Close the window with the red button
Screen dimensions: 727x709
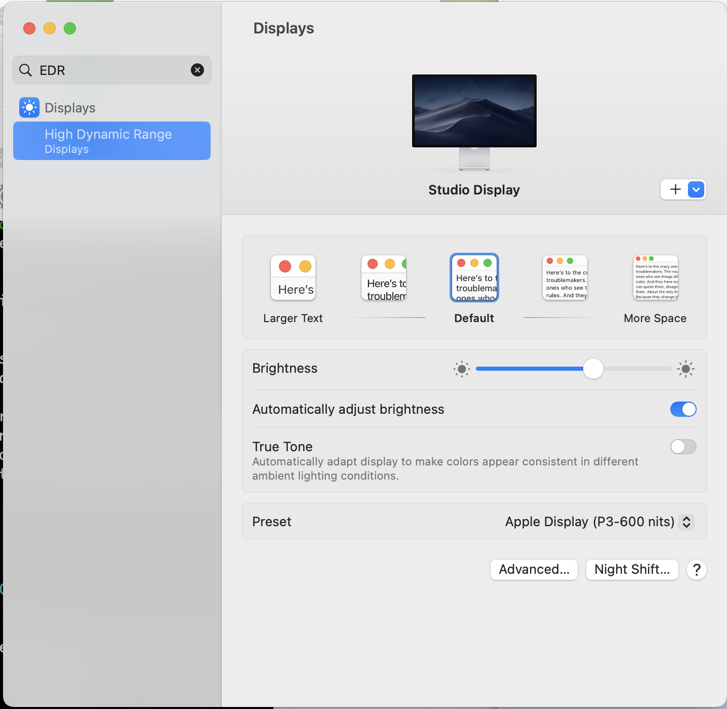[29, 28]
